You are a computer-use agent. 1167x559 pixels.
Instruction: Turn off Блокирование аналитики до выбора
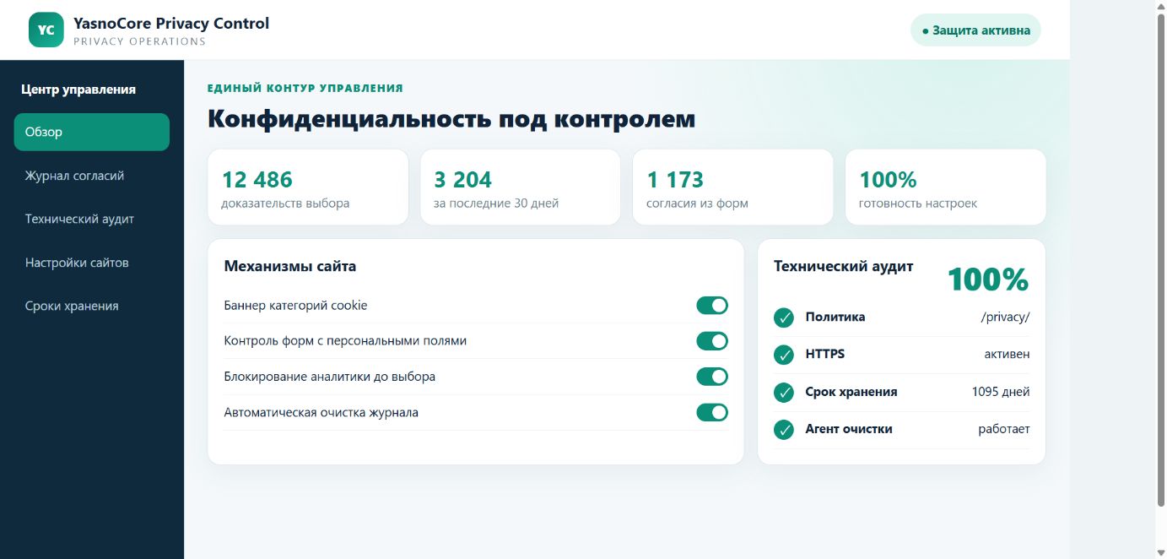coord(711,377)
